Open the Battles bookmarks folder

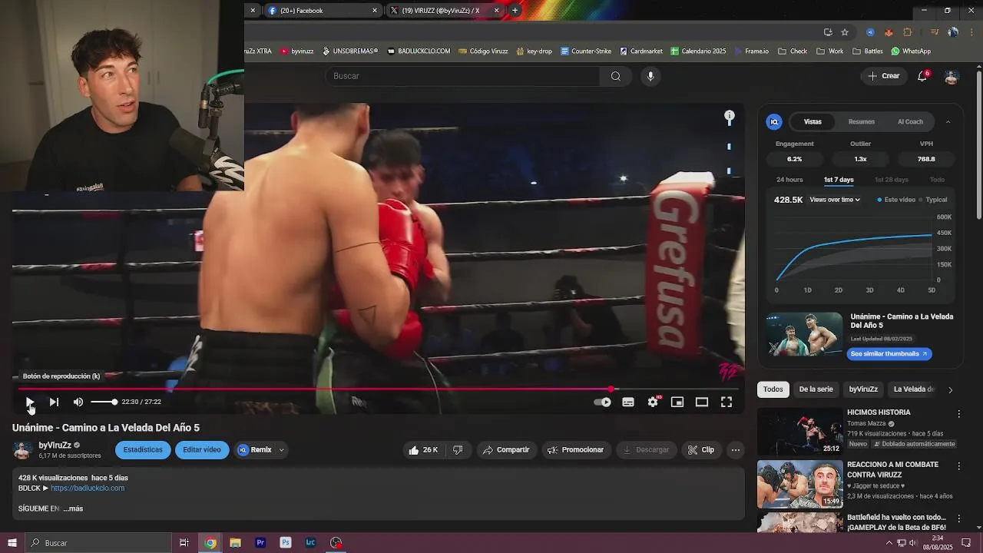click(x=867, y=51)
